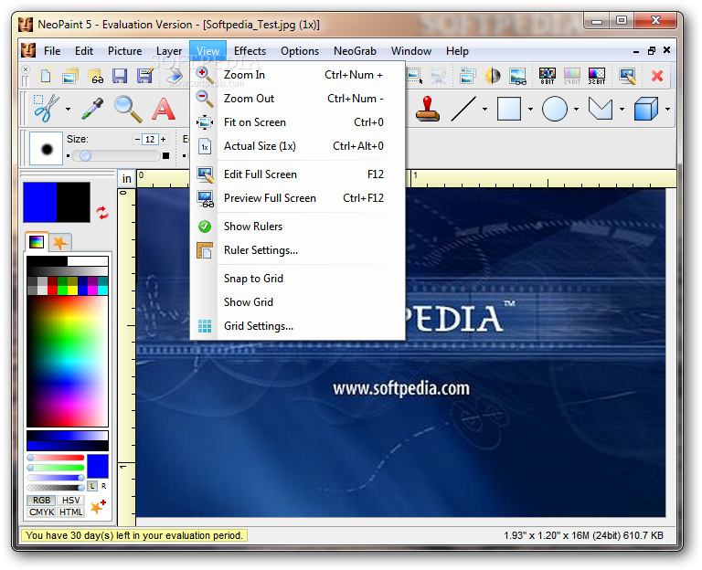Choose Zoom In from View menu
Screen dimensions: 702x570
pyautogui.click(x=297, y=75)
